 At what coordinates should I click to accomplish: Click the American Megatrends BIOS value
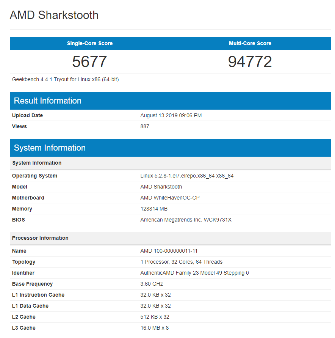point(186,220)
